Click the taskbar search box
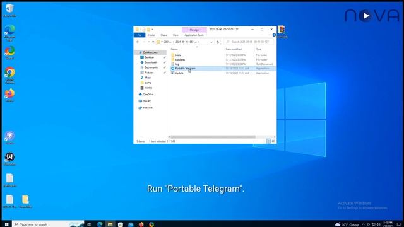Screen dimensions: 404x227 [48, 224]
